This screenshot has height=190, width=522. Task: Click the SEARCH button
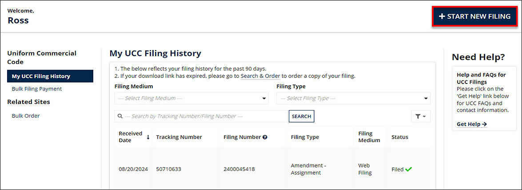[301, 116]
